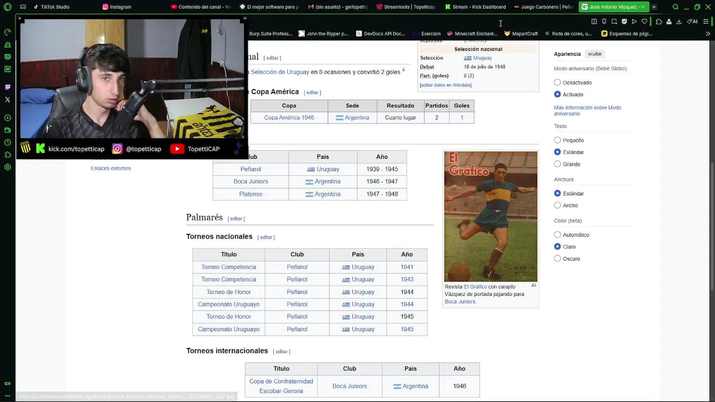The width and height of the screenshot is (715, 402).
Task: Open Enlaces externos in the contents sidebar
Action: click(x=111, y=168)
